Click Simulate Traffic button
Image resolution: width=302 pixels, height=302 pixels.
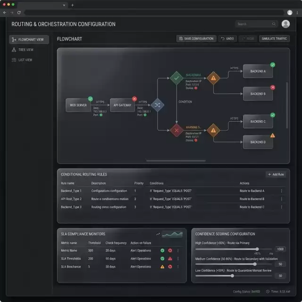click(x=274, y=39)
